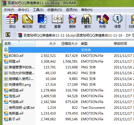
Task: Sort by 名称 column header
Action: tap(19, 44)
